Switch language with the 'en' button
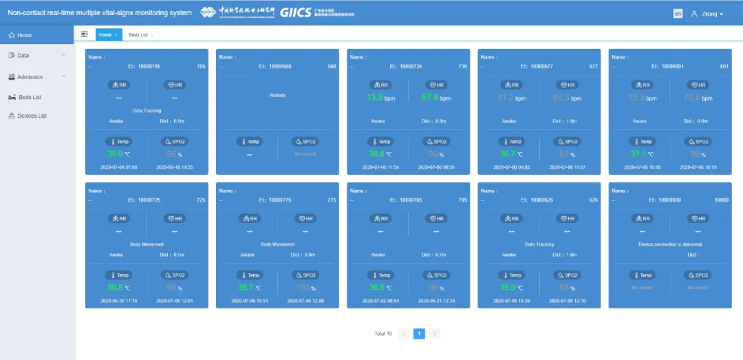This screenshot has height=360, width=743. pos(678,14)
